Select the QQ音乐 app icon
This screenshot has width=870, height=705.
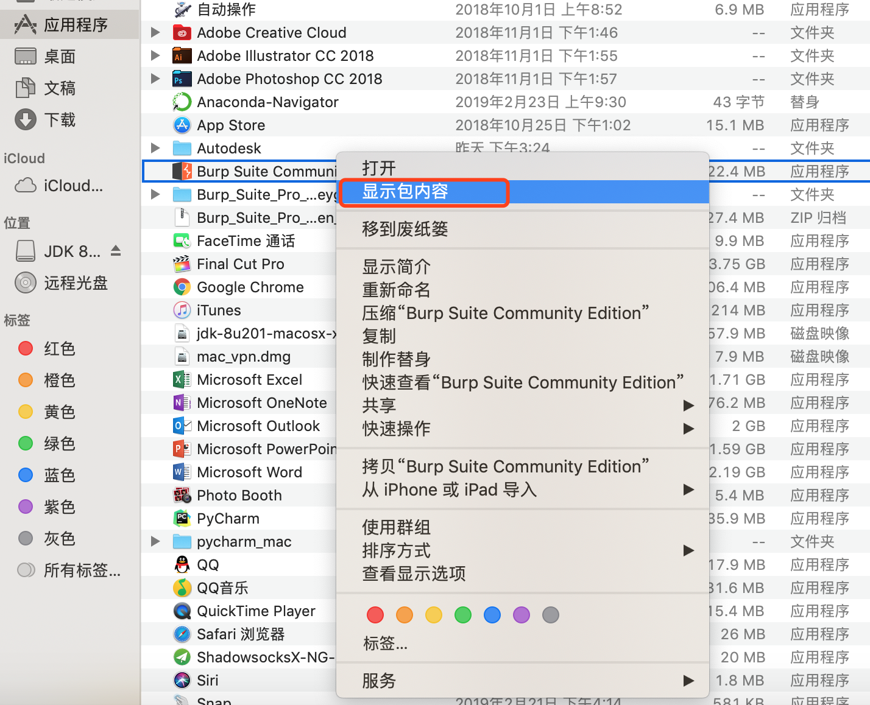point(182,587)
